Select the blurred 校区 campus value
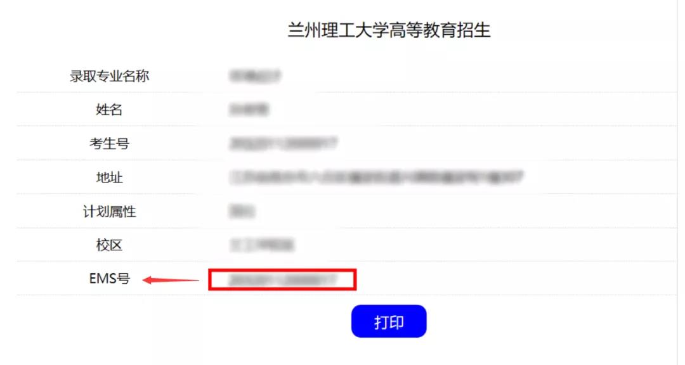 (x=261, y=245)
